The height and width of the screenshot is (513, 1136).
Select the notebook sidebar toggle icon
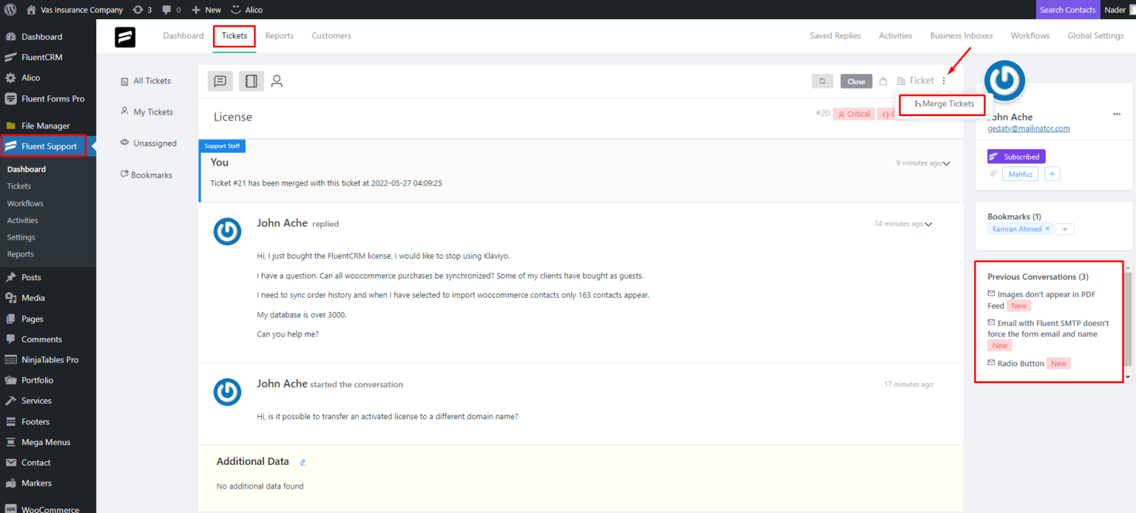(251, 81)
